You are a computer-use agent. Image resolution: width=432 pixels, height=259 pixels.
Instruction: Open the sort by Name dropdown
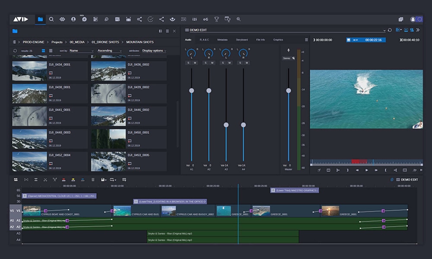click(x=82, y=51)
